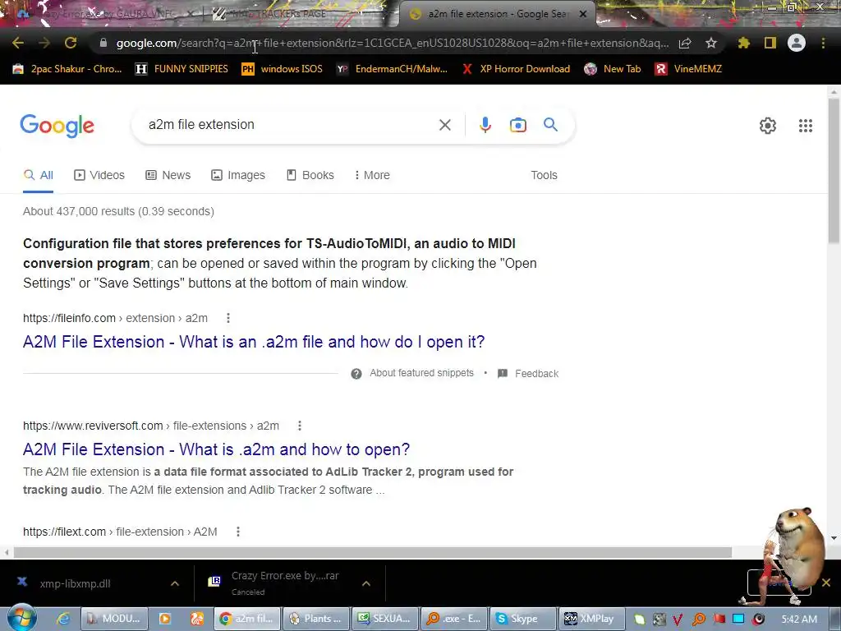This screenshot has height=631, width=841.
Task: Open the XP Horror Download bookmark
Action: [x=516, y=69]
